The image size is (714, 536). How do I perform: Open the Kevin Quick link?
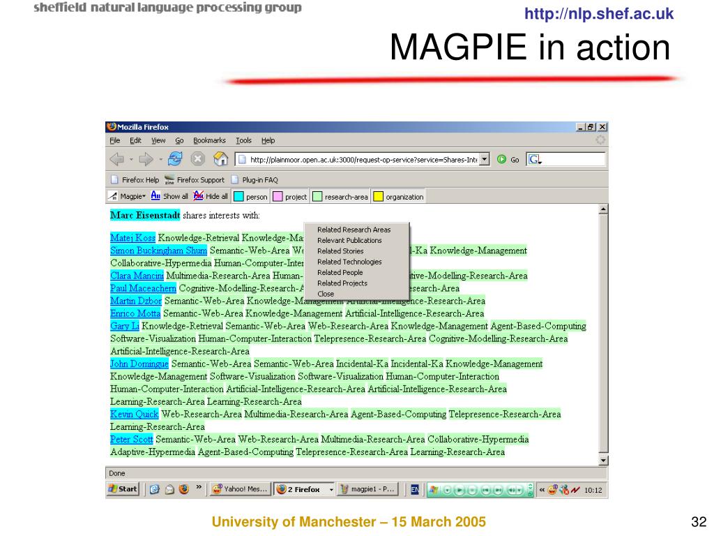(135, 414)
